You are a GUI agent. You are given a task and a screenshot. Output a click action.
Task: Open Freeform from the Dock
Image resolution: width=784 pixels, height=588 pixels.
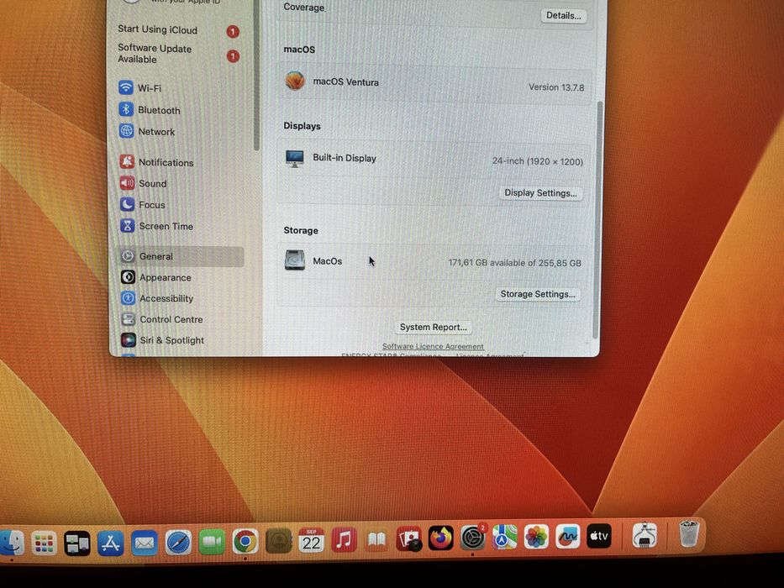pyautogui.click(x=567, y=537)
